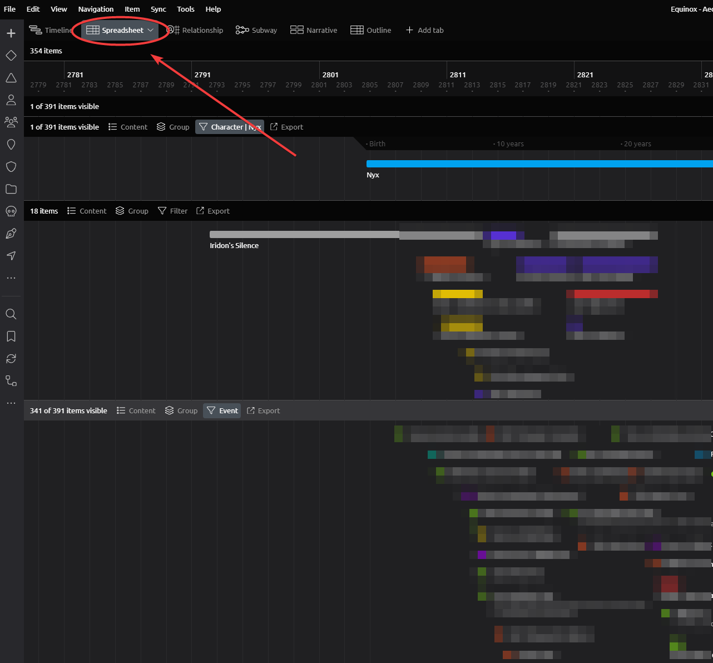Switch to the Subway tab

click(256, 30)
